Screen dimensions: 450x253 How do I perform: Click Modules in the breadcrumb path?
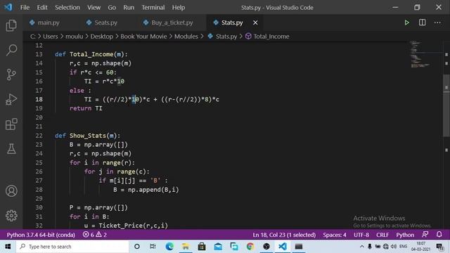pyautogui.click(x=186, y=37)
